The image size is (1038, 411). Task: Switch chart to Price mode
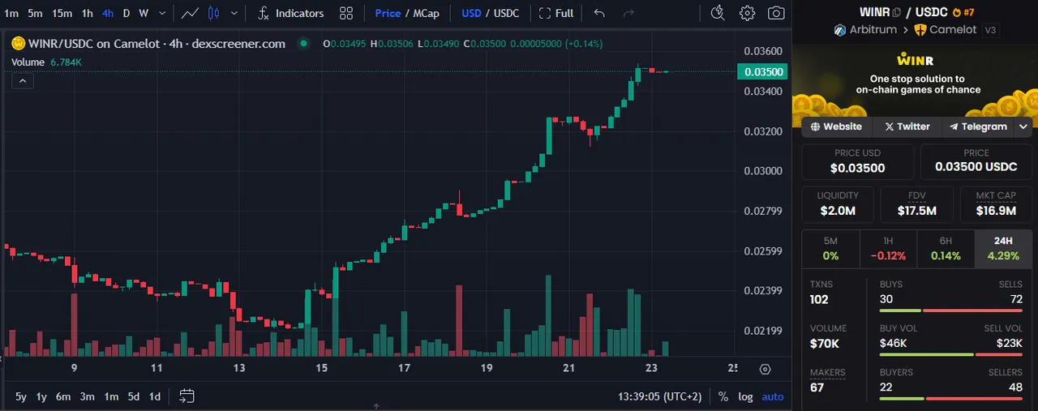388,13
